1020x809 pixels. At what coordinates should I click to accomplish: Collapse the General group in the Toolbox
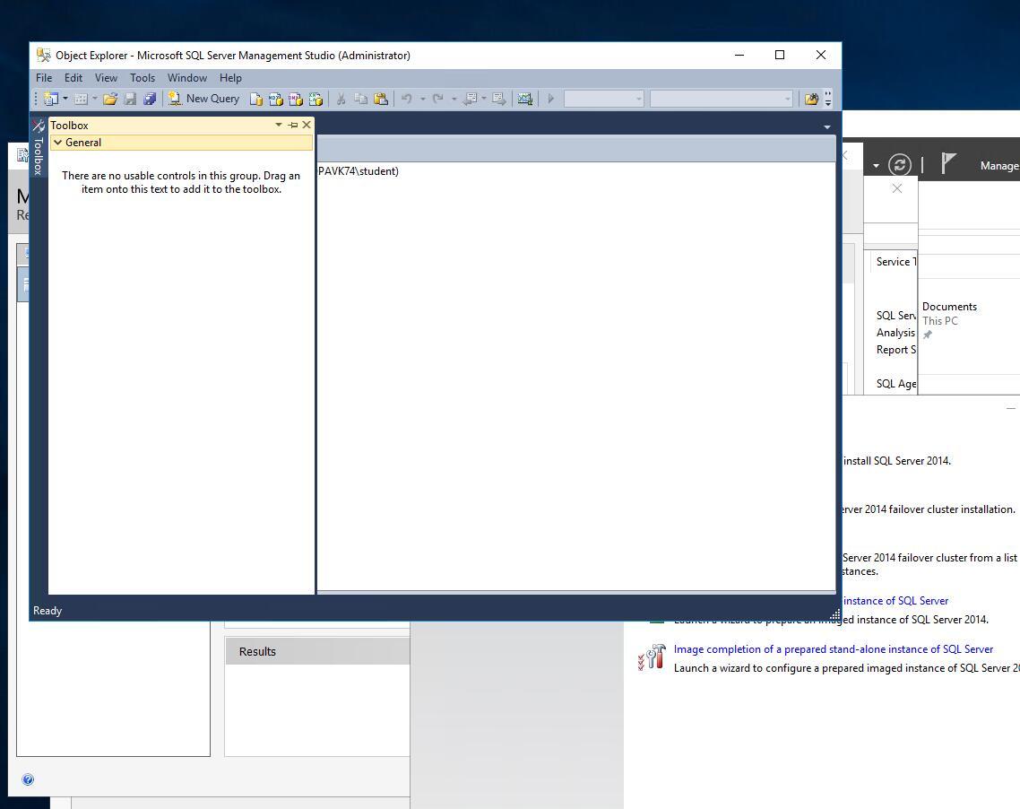59,142
